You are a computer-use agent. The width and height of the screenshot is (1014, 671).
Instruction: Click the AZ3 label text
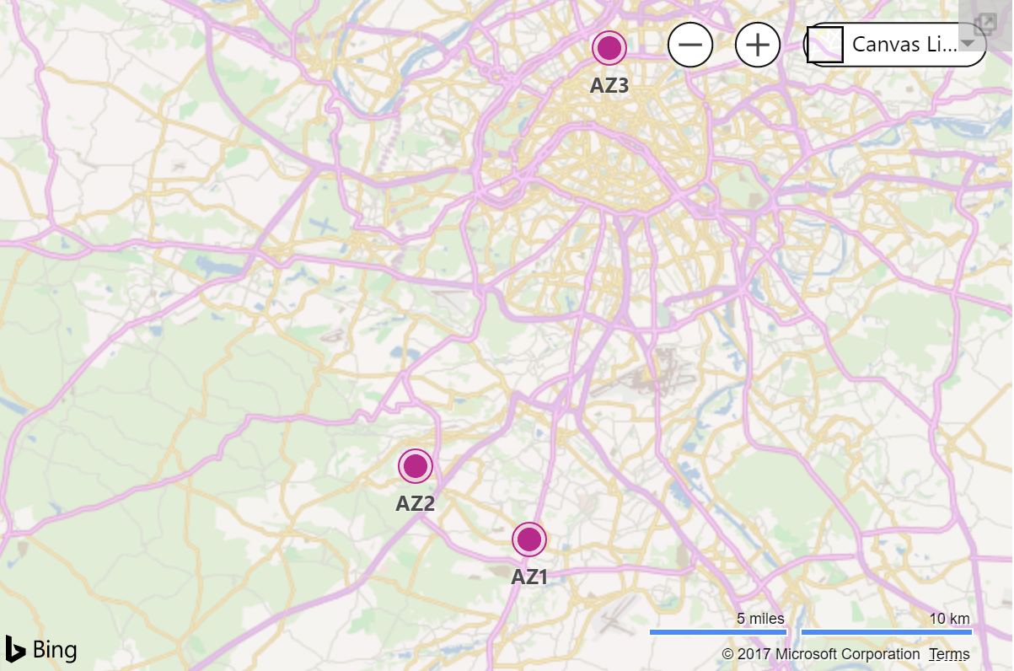609,84
